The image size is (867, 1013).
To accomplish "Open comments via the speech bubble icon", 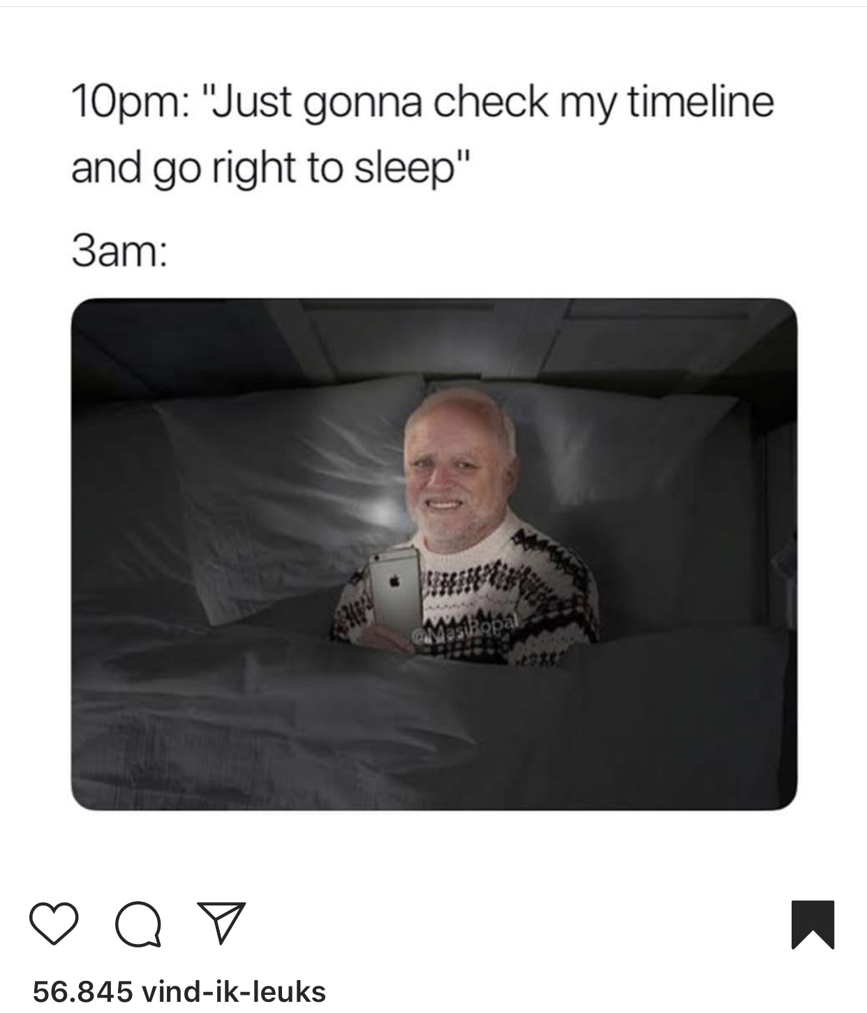I will point(137,924).
